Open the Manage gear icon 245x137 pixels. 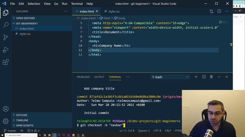tap(6, 121)
